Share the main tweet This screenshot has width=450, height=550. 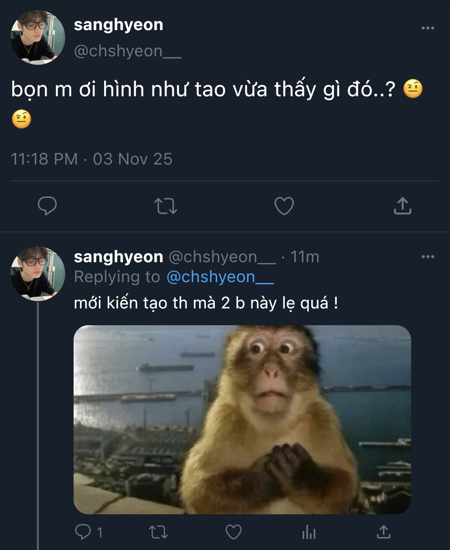402,206
